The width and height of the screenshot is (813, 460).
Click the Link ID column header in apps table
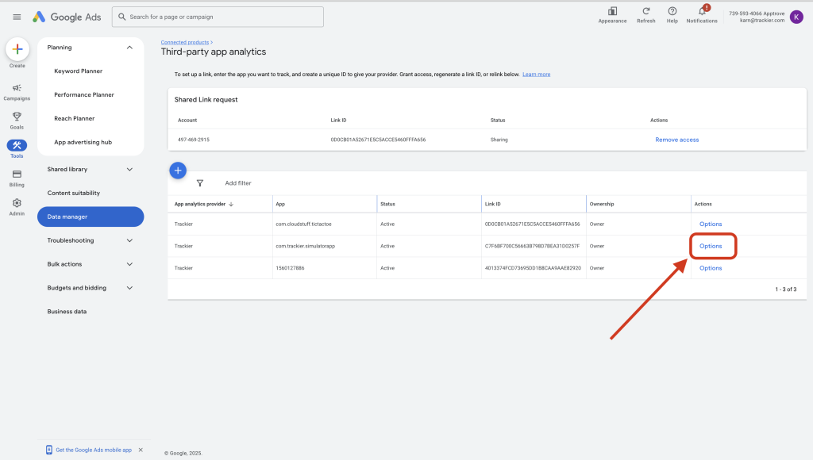[492, 204]
